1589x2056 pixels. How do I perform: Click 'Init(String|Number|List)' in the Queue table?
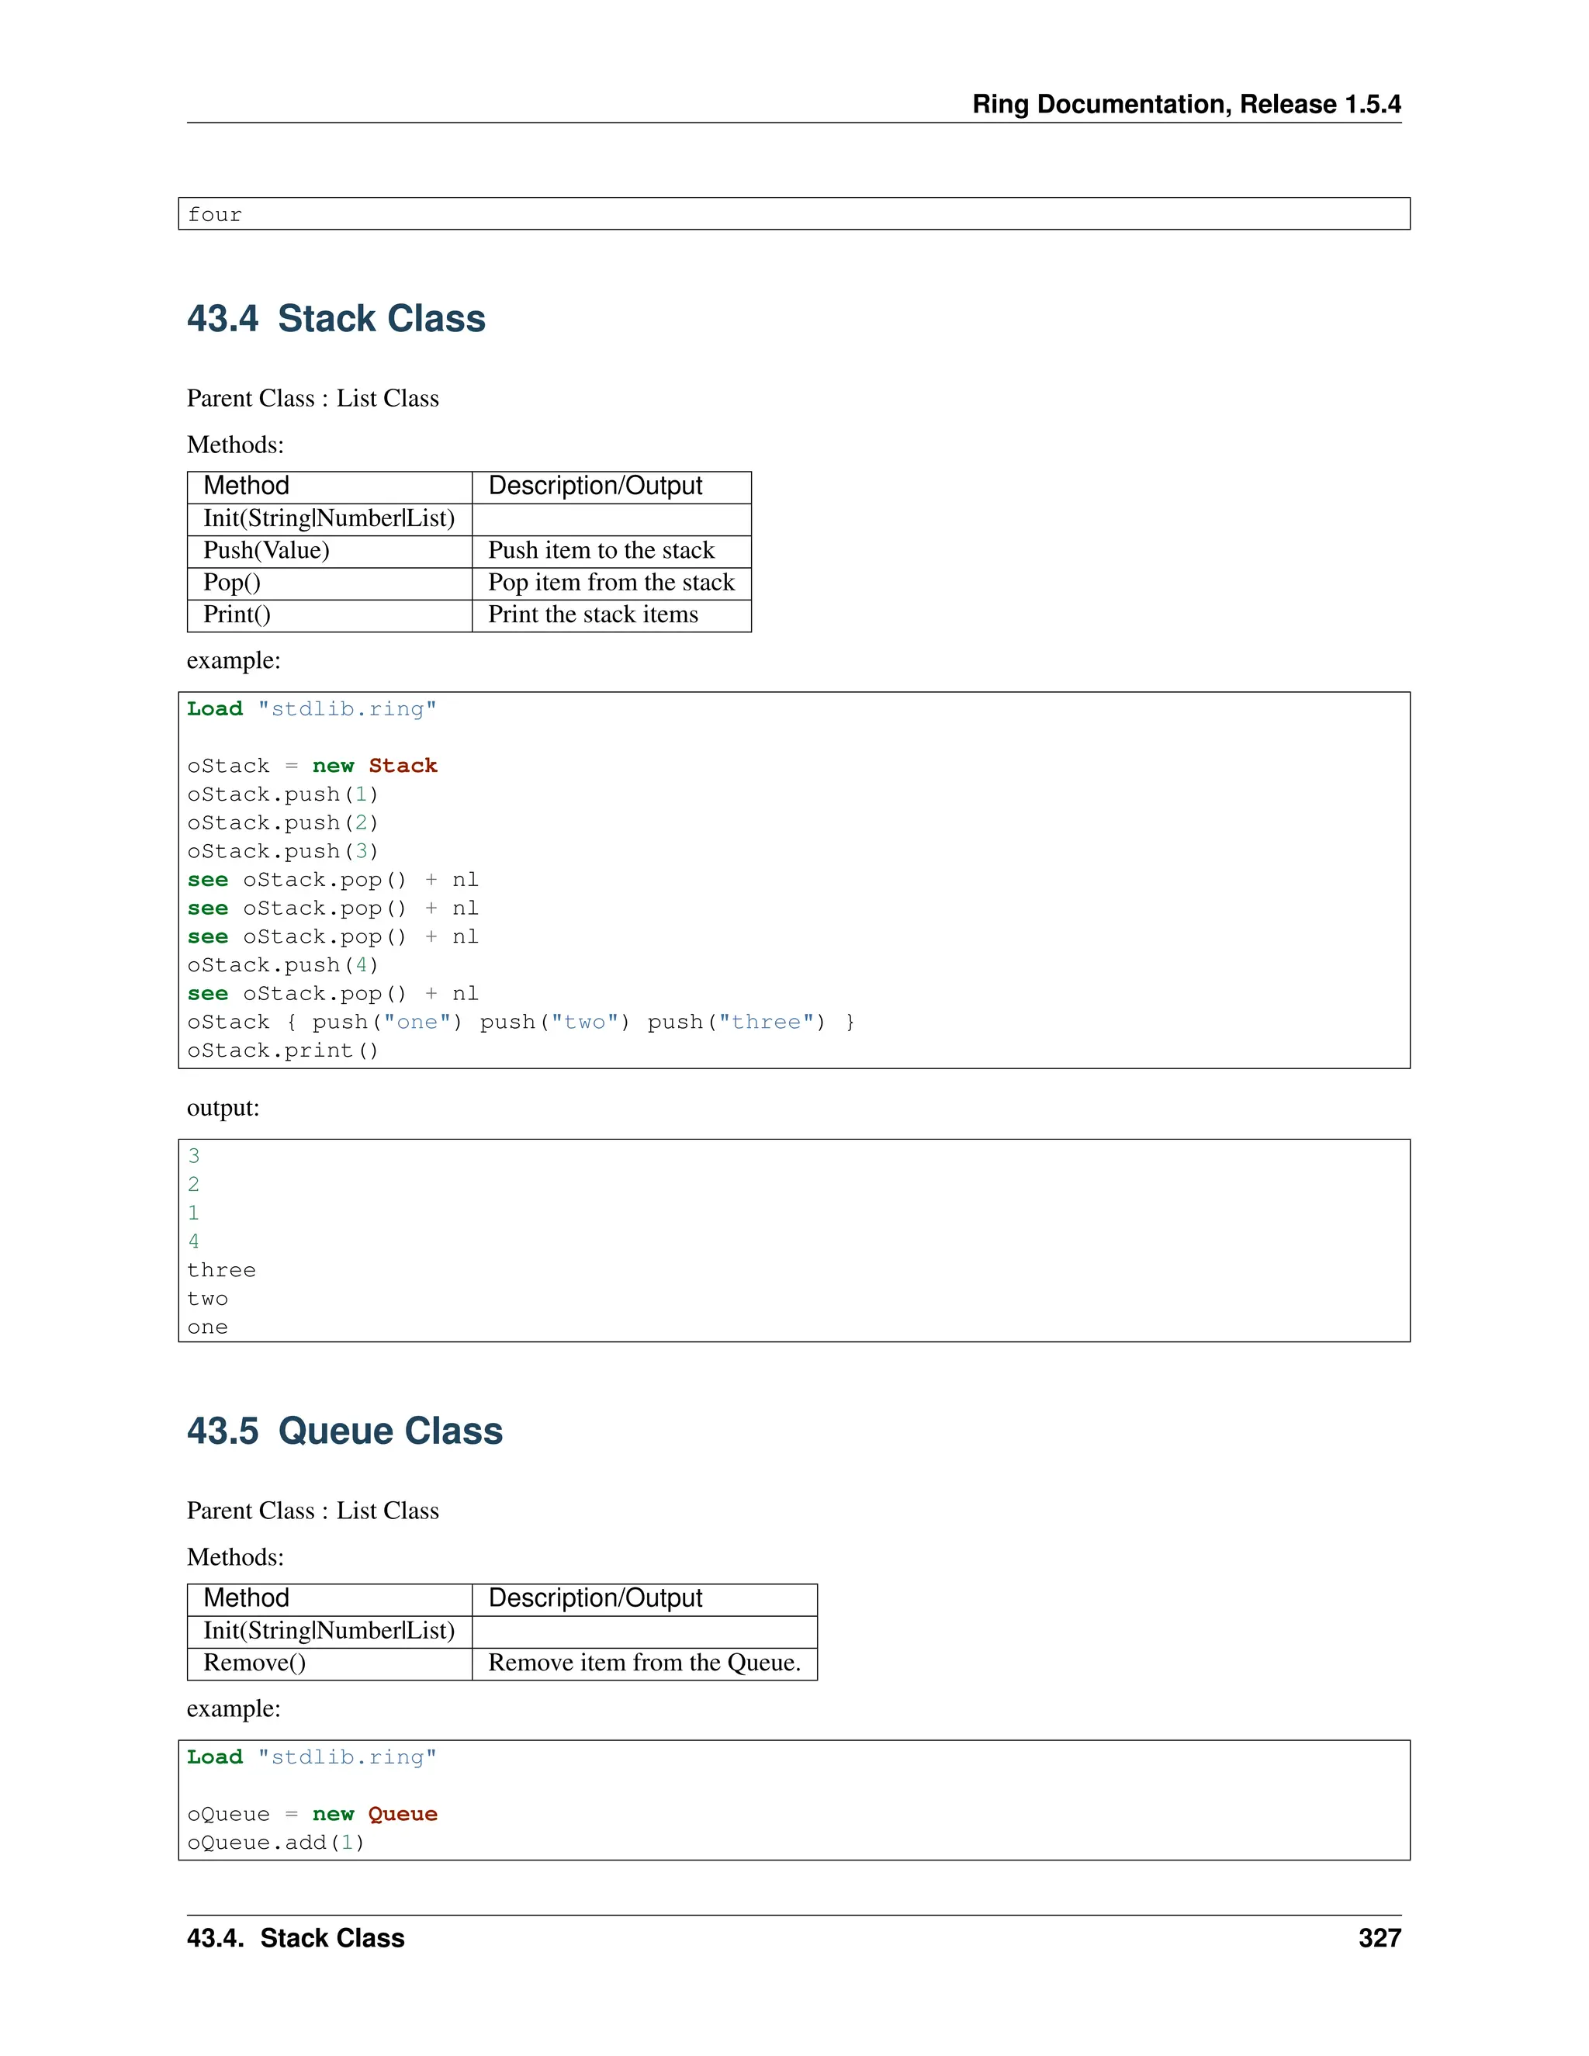coord(330,1631)
